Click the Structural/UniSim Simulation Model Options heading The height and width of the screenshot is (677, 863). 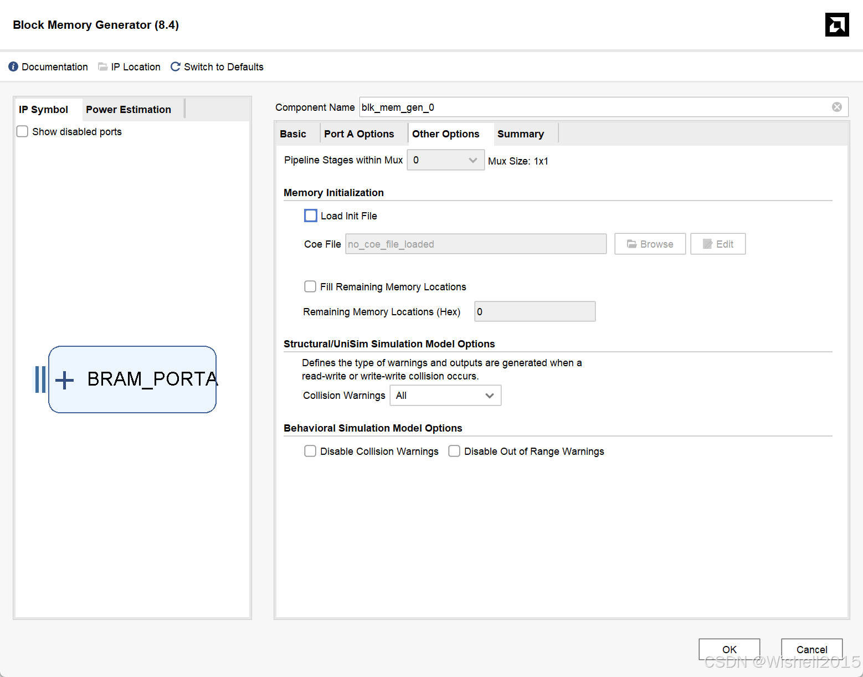389,344
